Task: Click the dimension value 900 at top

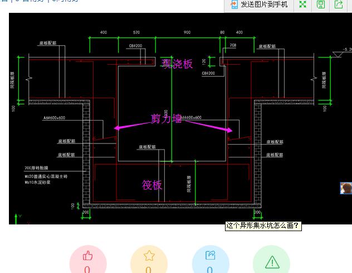Action: pyautogui.click(x=187, y=32)
